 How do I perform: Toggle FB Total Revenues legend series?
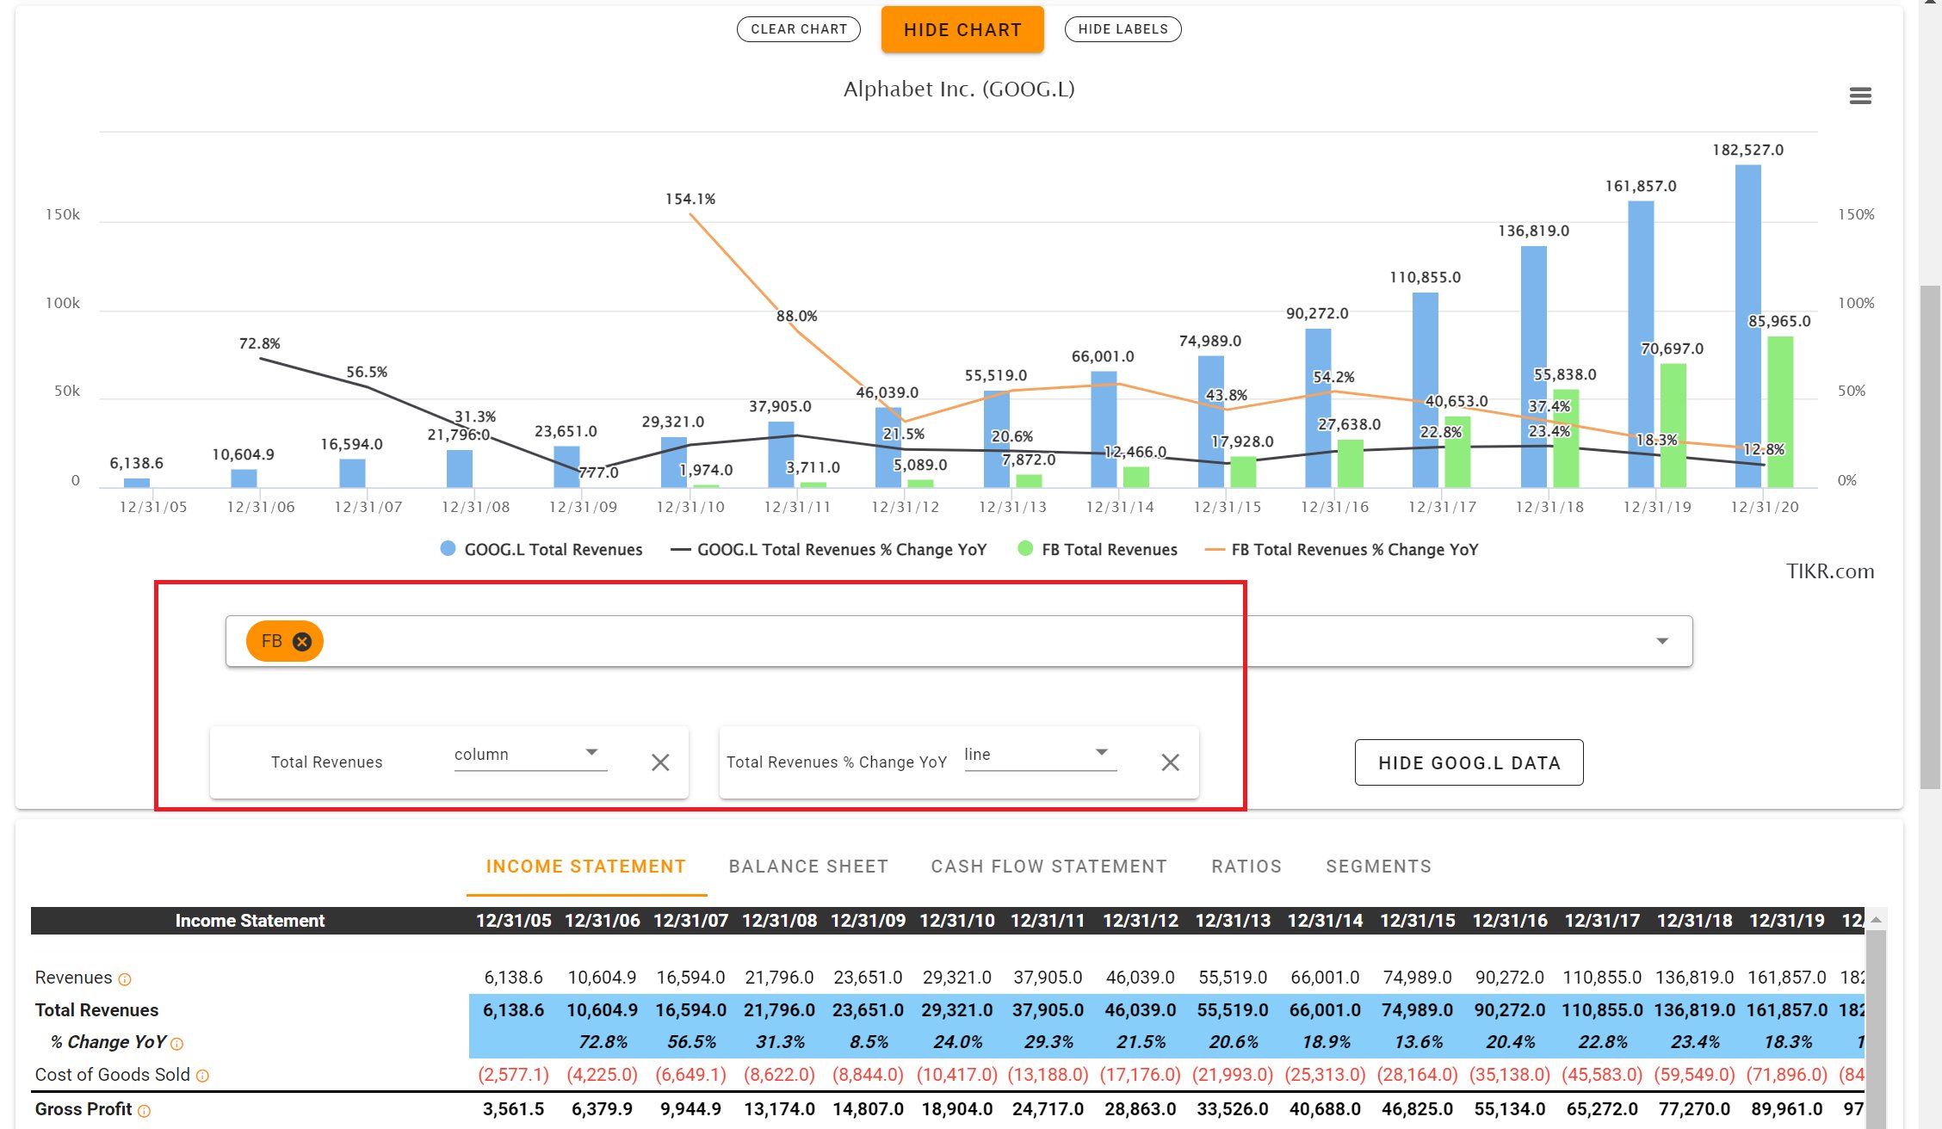click(x=1097, y=549)
